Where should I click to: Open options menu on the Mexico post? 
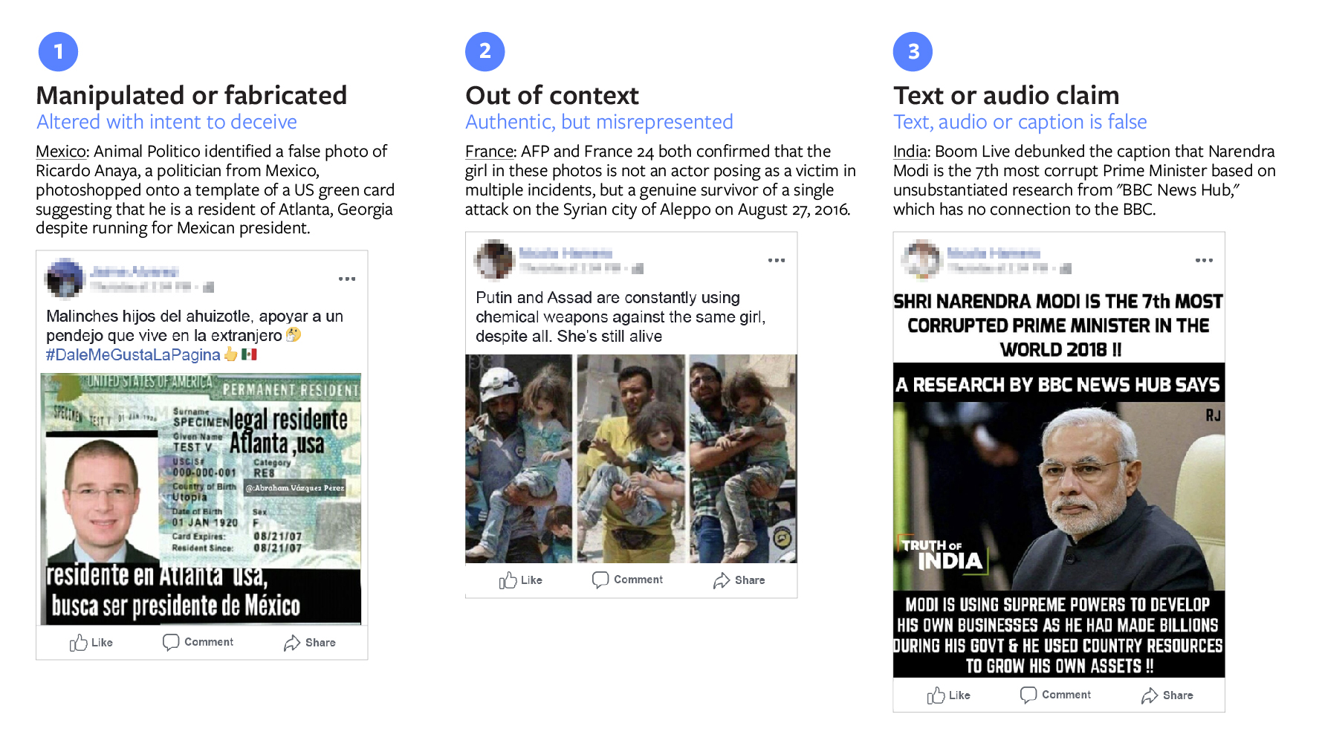coord(347,279)
